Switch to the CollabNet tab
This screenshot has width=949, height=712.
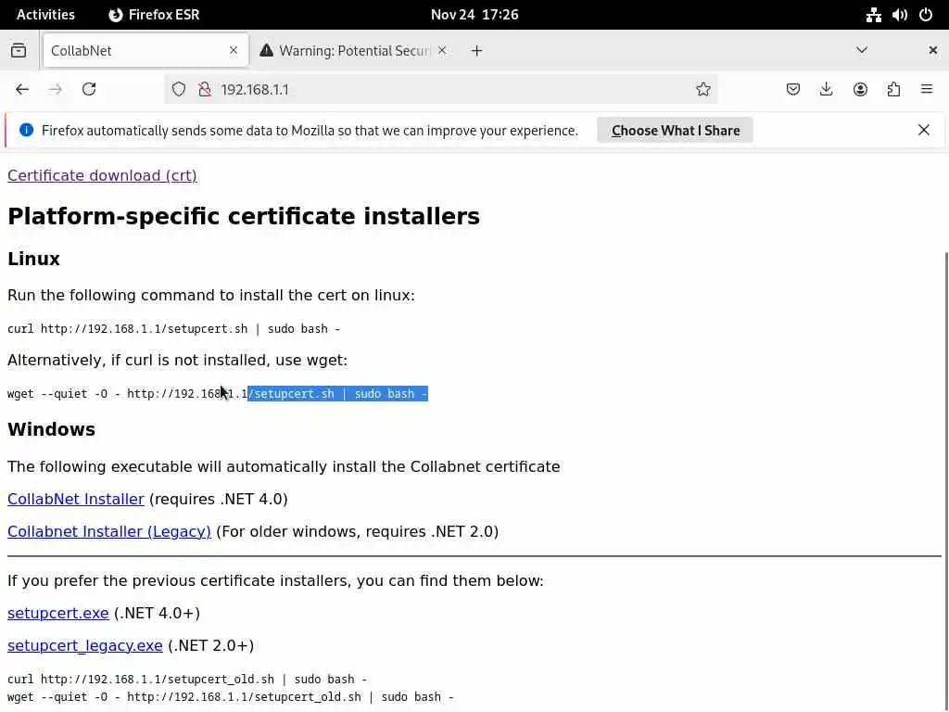pos(146,50)
